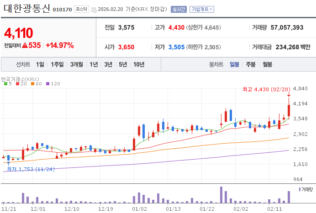
Task: Click the calendar icon beside the date
Action: tap(94, 10)
